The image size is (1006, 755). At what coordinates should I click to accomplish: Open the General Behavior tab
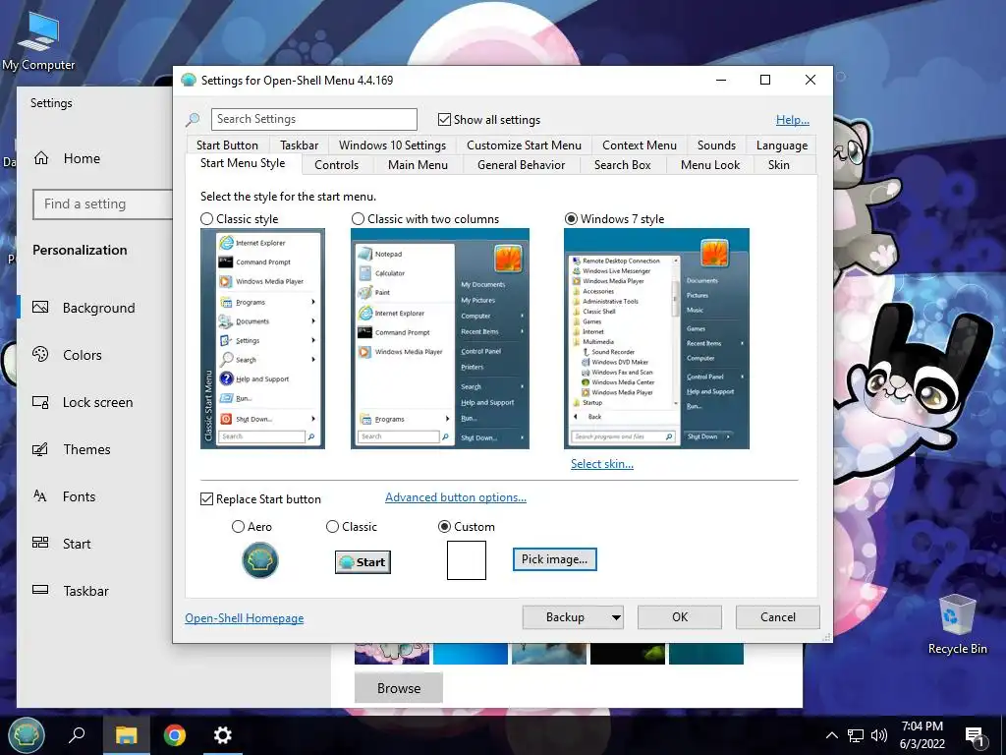[521, 165]
